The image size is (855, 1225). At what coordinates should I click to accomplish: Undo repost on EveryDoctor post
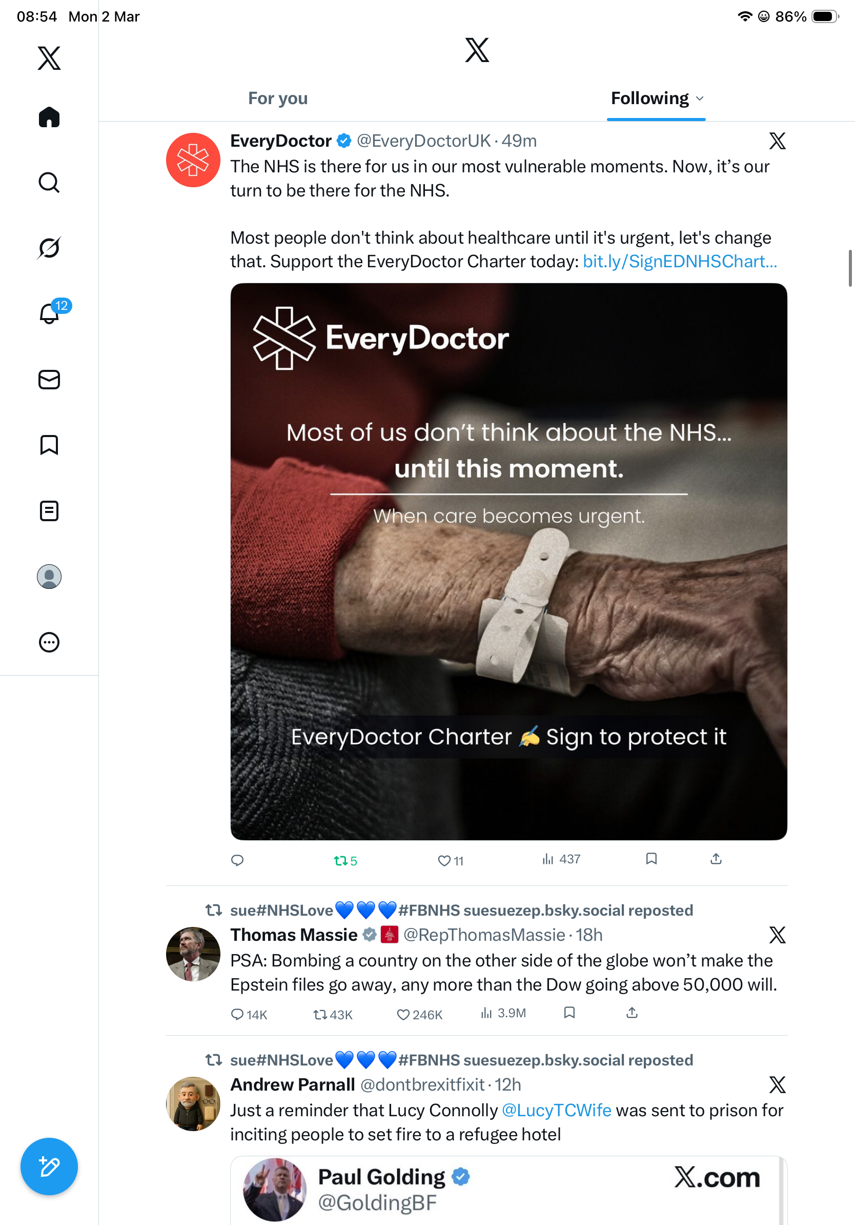click(345, 860)
